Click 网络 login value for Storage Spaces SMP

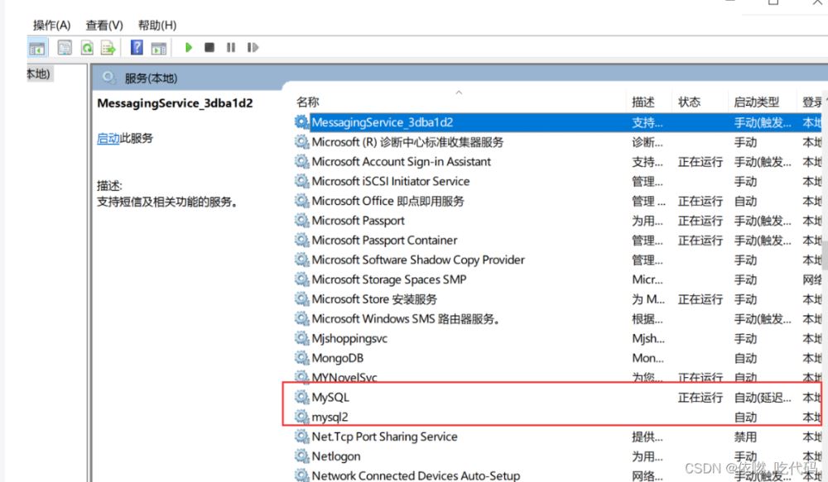[x=811, y=279]
